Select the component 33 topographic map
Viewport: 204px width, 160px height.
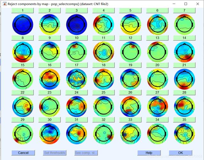130,134
